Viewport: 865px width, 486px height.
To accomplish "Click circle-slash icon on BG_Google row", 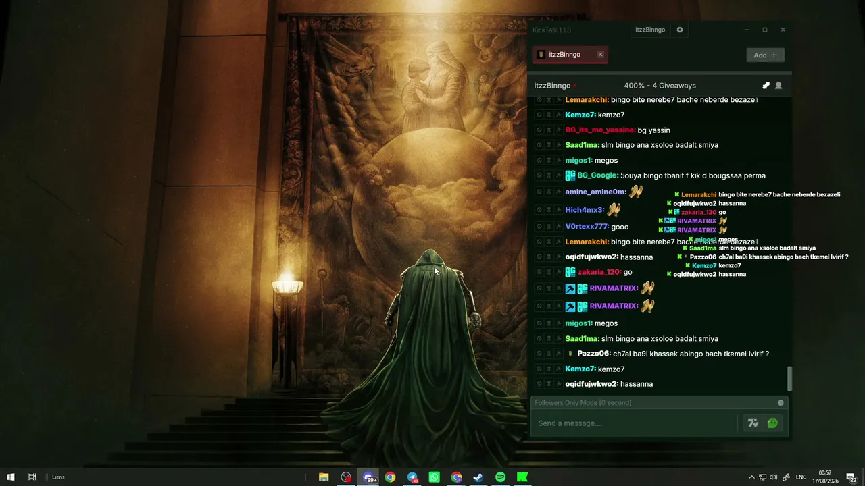I will click(539, 175).
